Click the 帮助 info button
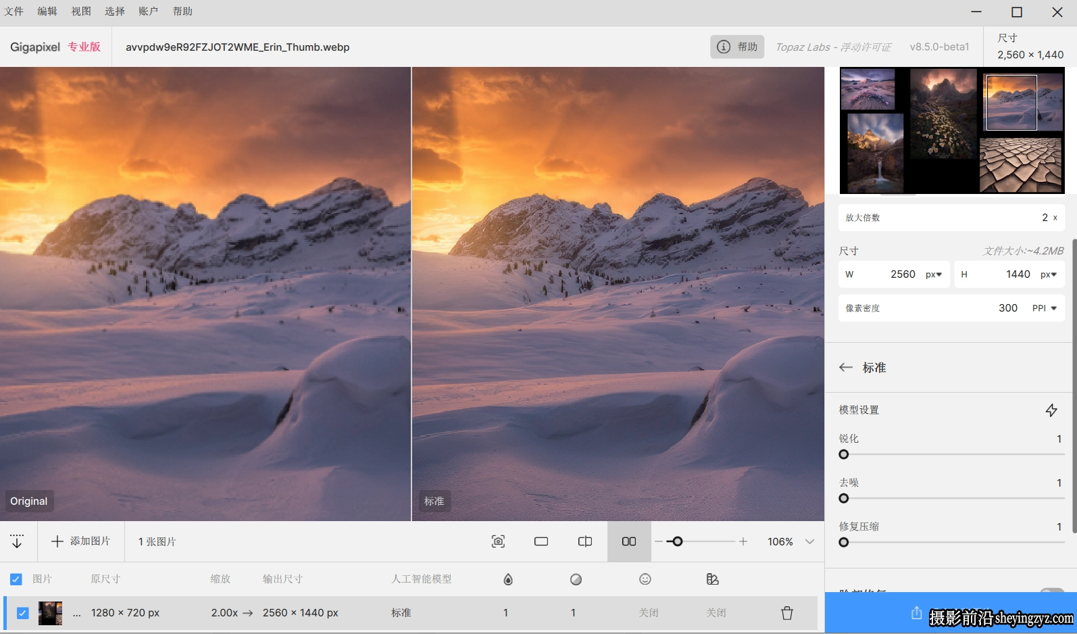The image size is (1077, 634). pos(737,47)
